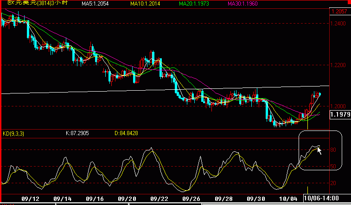This screenshot has width=351, height=205.
Task: Click the 1.2057 value on price axis
Action: tap(339, 12)
